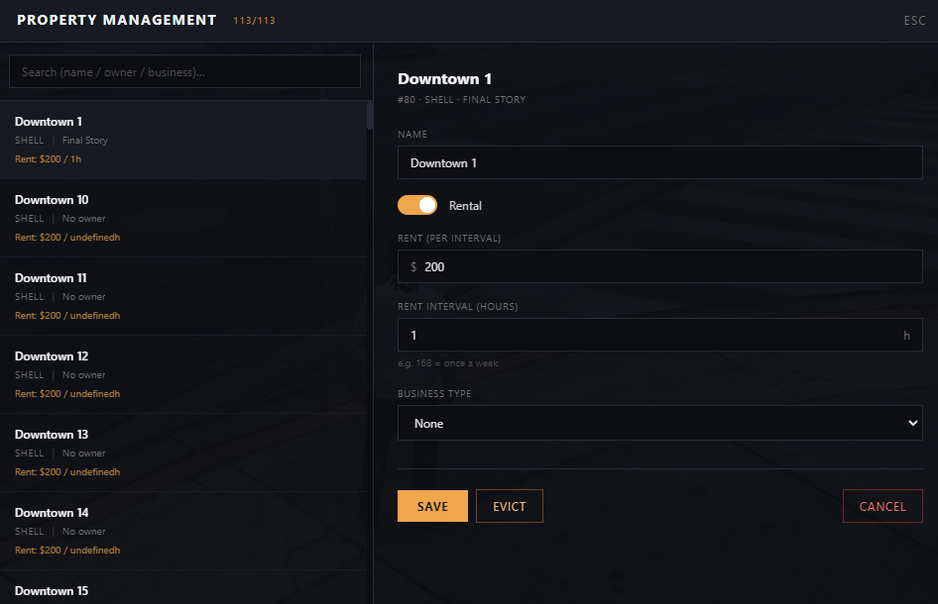Click the 'Rent: $200 / 1h' text

point(48,158)
